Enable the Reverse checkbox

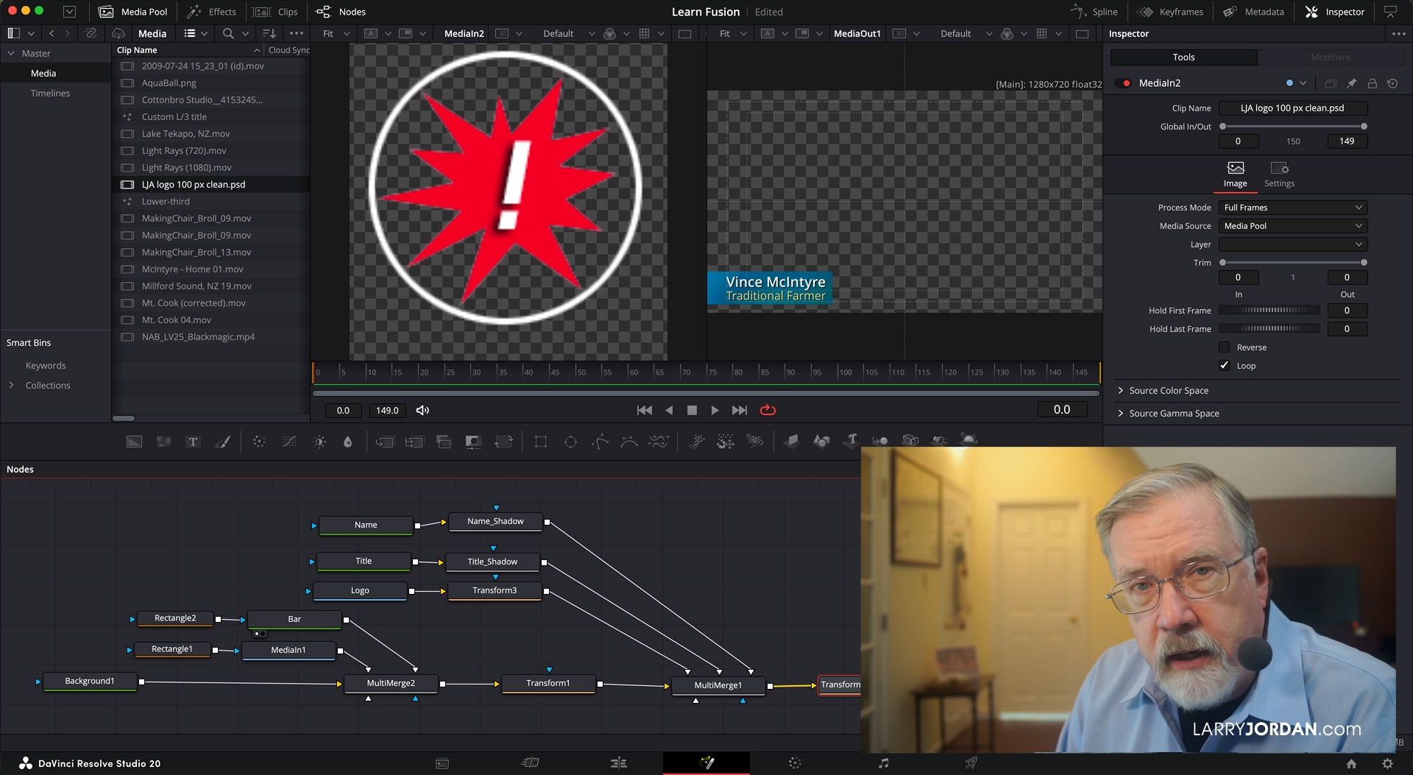tap(1225, 347)
